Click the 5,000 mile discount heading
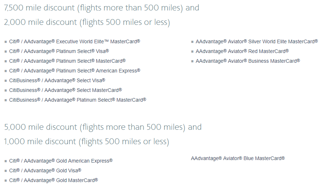 click(103, 127)
